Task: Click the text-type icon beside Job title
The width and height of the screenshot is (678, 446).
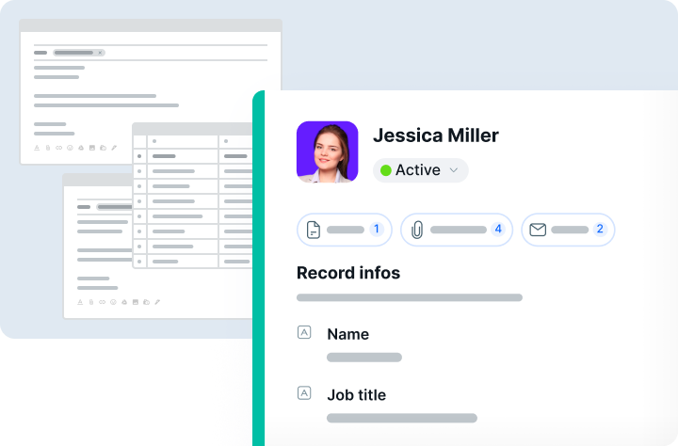Action: 304,393
